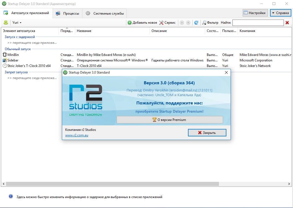The image size is (293, 208).
Task: Click the Автозапуск приложений tab icon
Action: coord(6,13)
